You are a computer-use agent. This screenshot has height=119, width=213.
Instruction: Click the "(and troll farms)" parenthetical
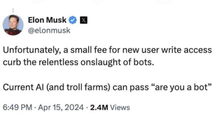pos(78,87)
